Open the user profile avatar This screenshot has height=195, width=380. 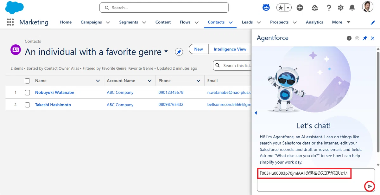(x=368, y=7)
